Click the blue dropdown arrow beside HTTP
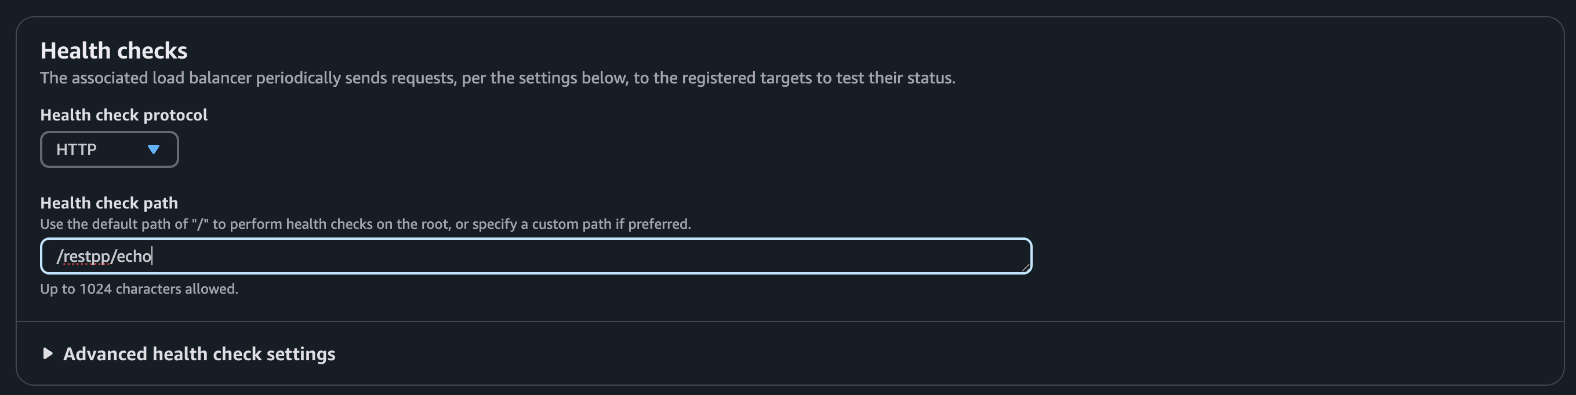The height and width of the screenshot is (395, 1576). coord(154,149)
